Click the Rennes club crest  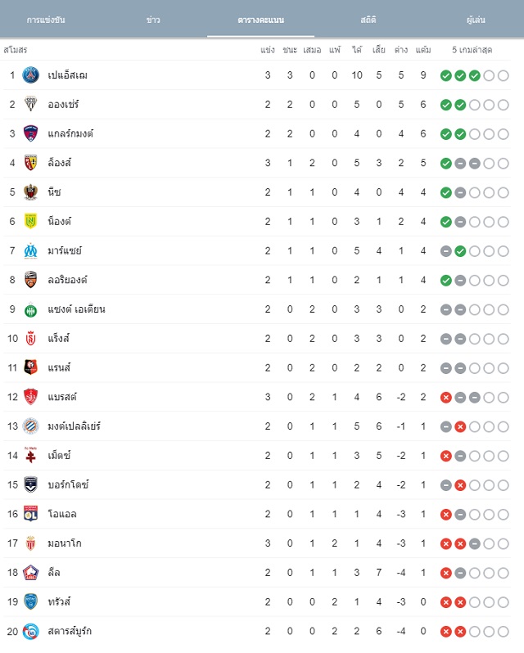point(30,367)
